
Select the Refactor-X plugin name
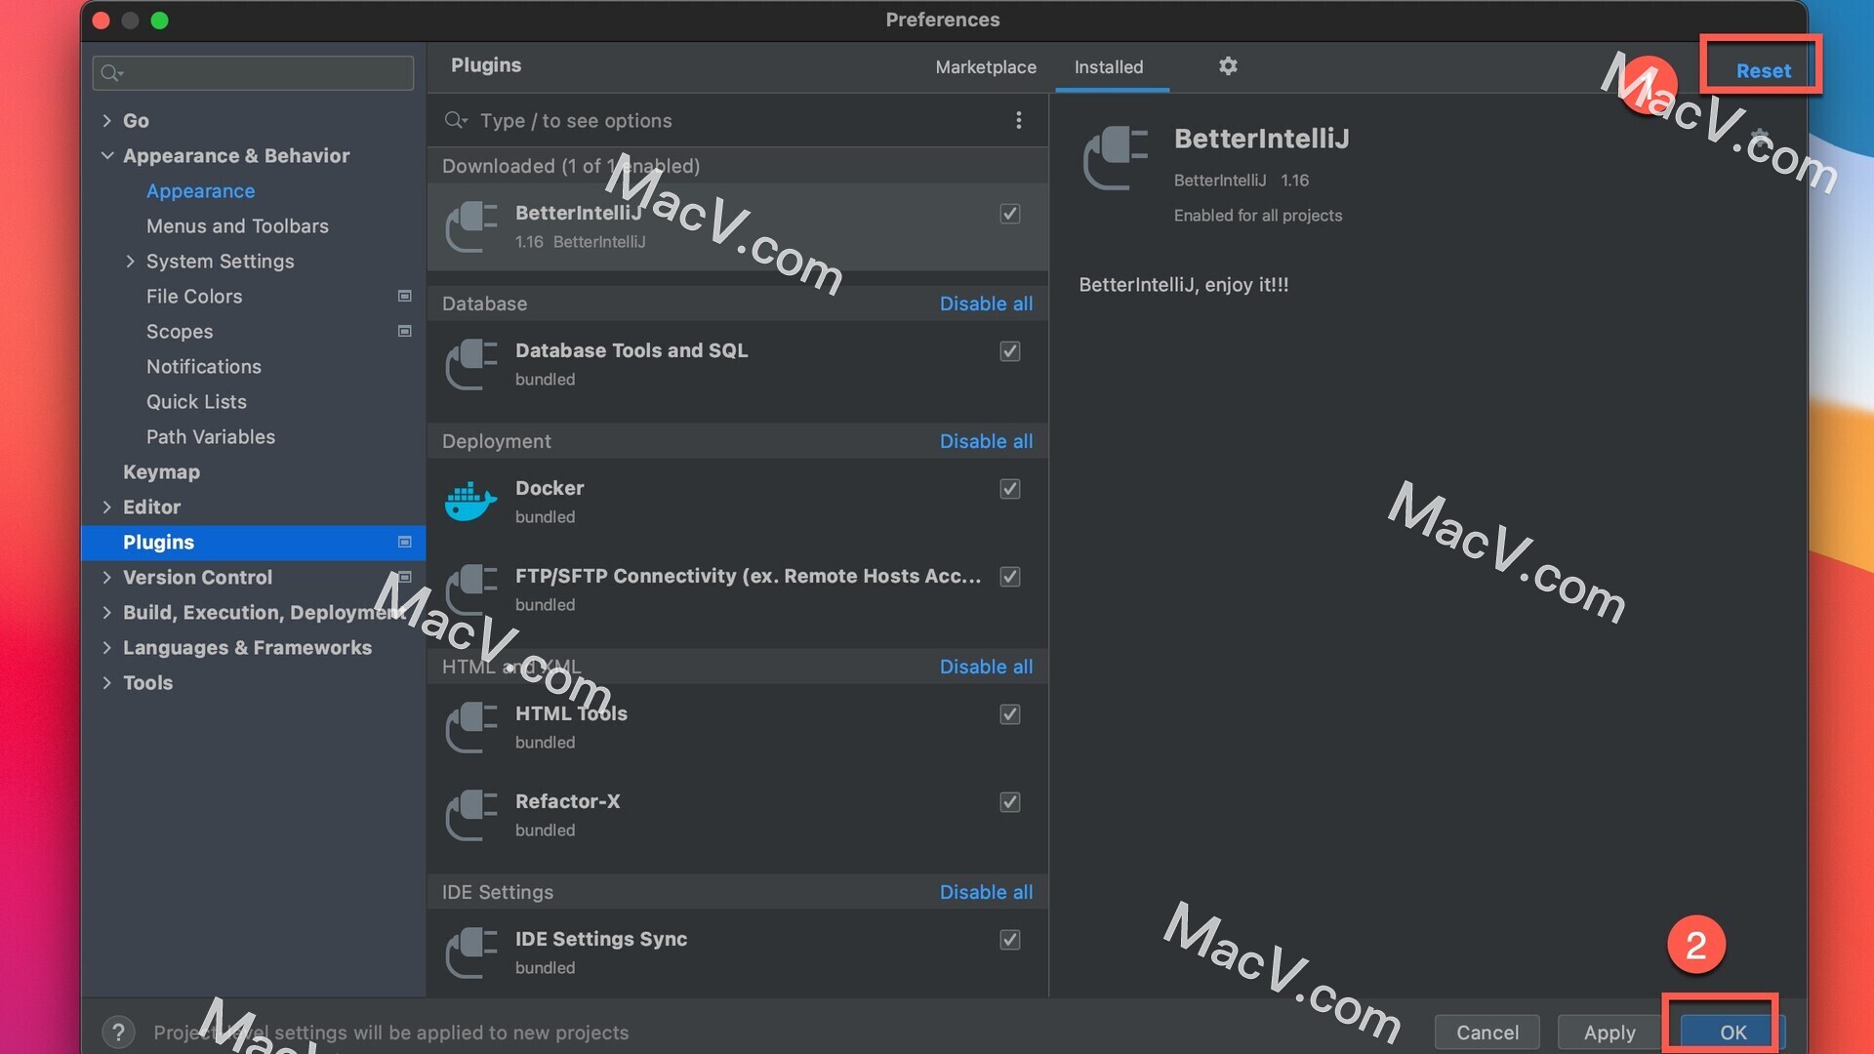(x=567, y=801)
